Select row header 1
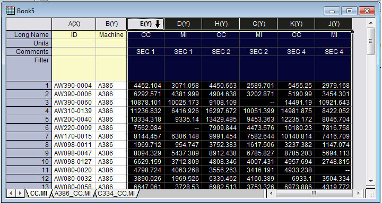This screenshot has width=382, height=203. [29, 86]
